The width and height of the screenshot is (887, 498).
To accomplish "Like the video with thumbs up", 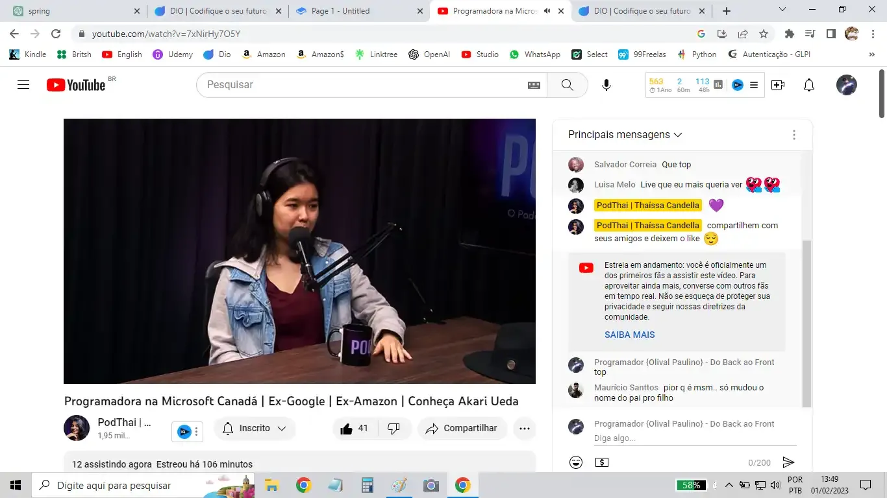I will point(347,429).
